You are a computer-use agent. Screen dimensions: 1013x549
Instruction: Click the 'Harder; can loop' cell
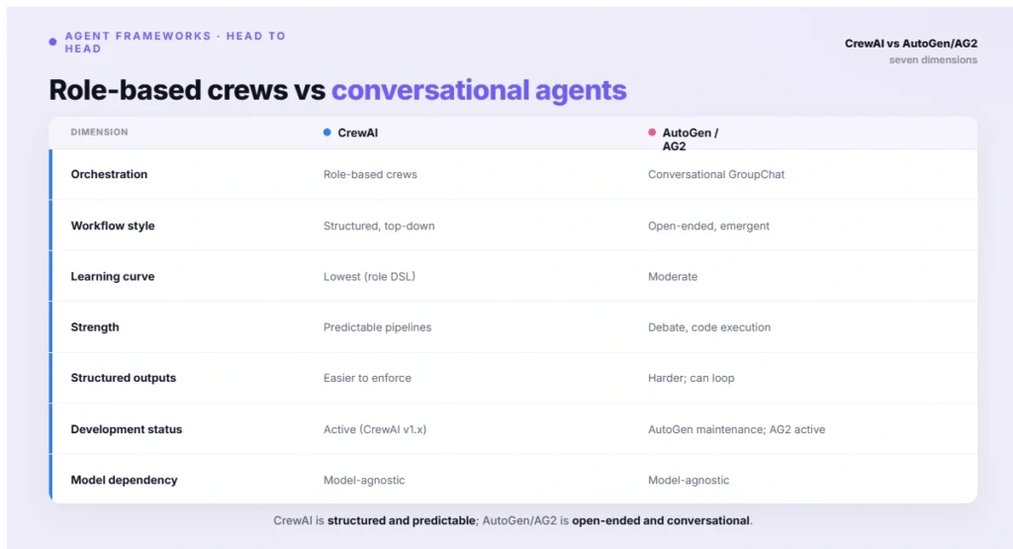pos(691,378)
